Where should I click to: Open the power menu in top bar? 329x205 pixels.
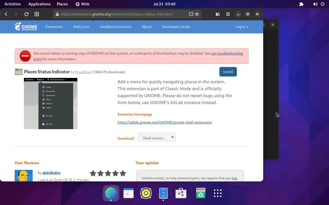(323, 4)
